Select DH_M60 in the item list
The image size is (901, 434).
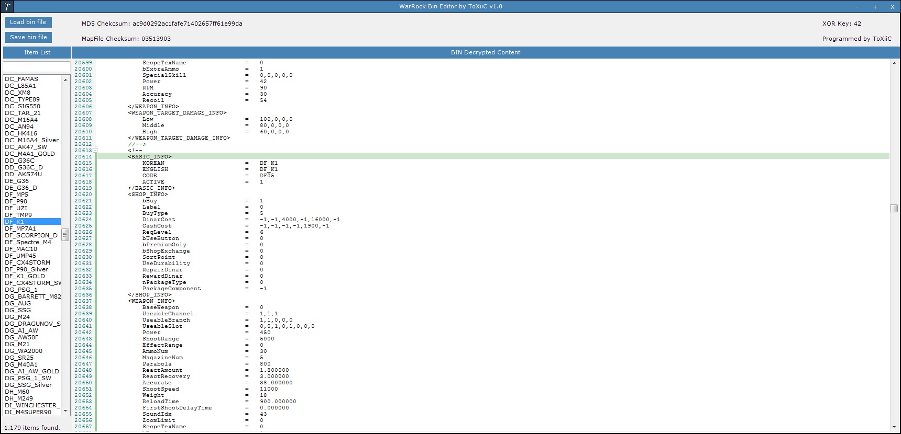click(17, 392)
